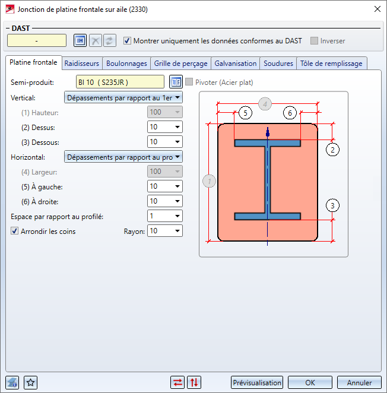This screenshot has width=387, height=393.
Task: Click the 'Rayon:' label
Action: coord(134,232)
